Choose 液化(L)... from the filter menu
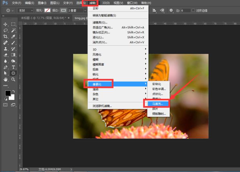 (x=118, y=37)
